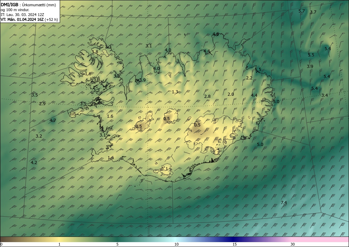Click the 3.7 value on the map
Screen dimensions: 349x247
click(x=313, y=12)
